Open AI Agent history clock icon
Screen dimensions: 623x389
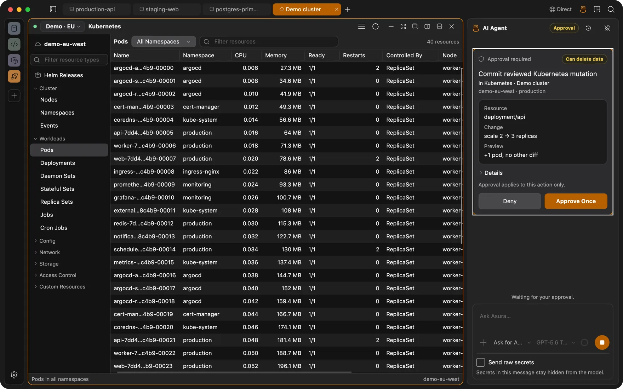click(588, 28)
